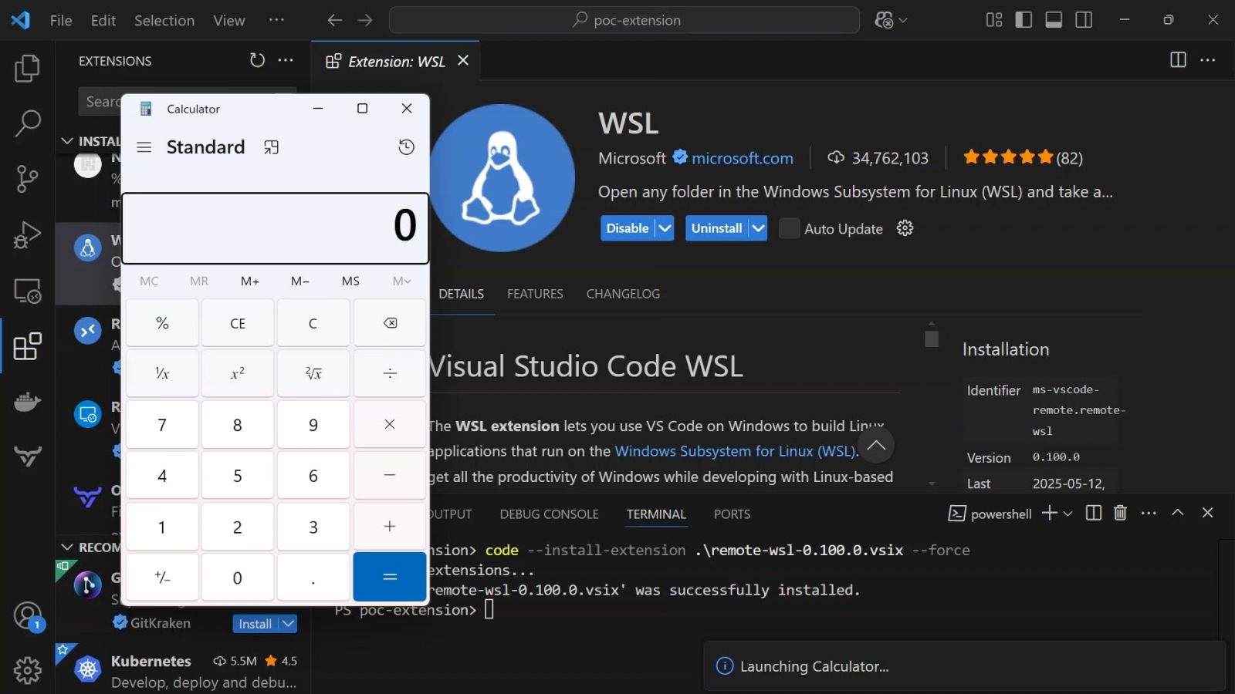Toggle panel layout button in title bar
Viewport: 1235px width, 694px height.
1054,20
